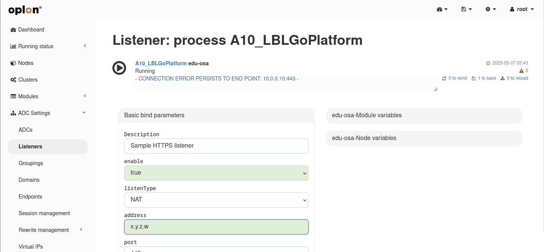The image size is (544, 252).
Task: Click the edu-osa node name text
Action: point(199,63)
